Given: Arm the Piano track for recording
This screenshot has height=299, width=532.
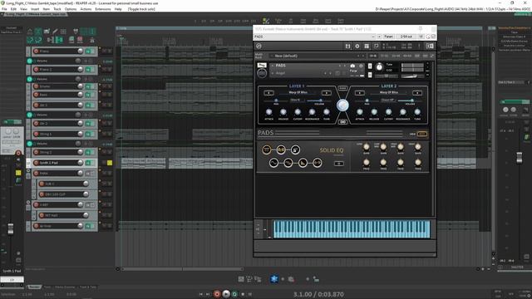Looking at the screenshot, I should [x=36, y=51].
